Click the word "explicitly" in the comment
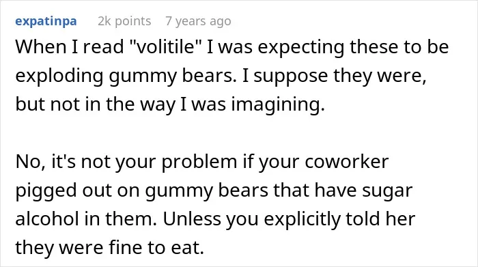478x267 pixels. coord(302,219)
